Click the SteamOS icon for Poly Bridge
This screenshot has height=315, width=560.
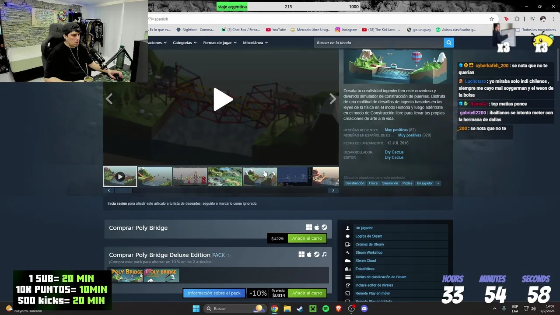point(324,227)
